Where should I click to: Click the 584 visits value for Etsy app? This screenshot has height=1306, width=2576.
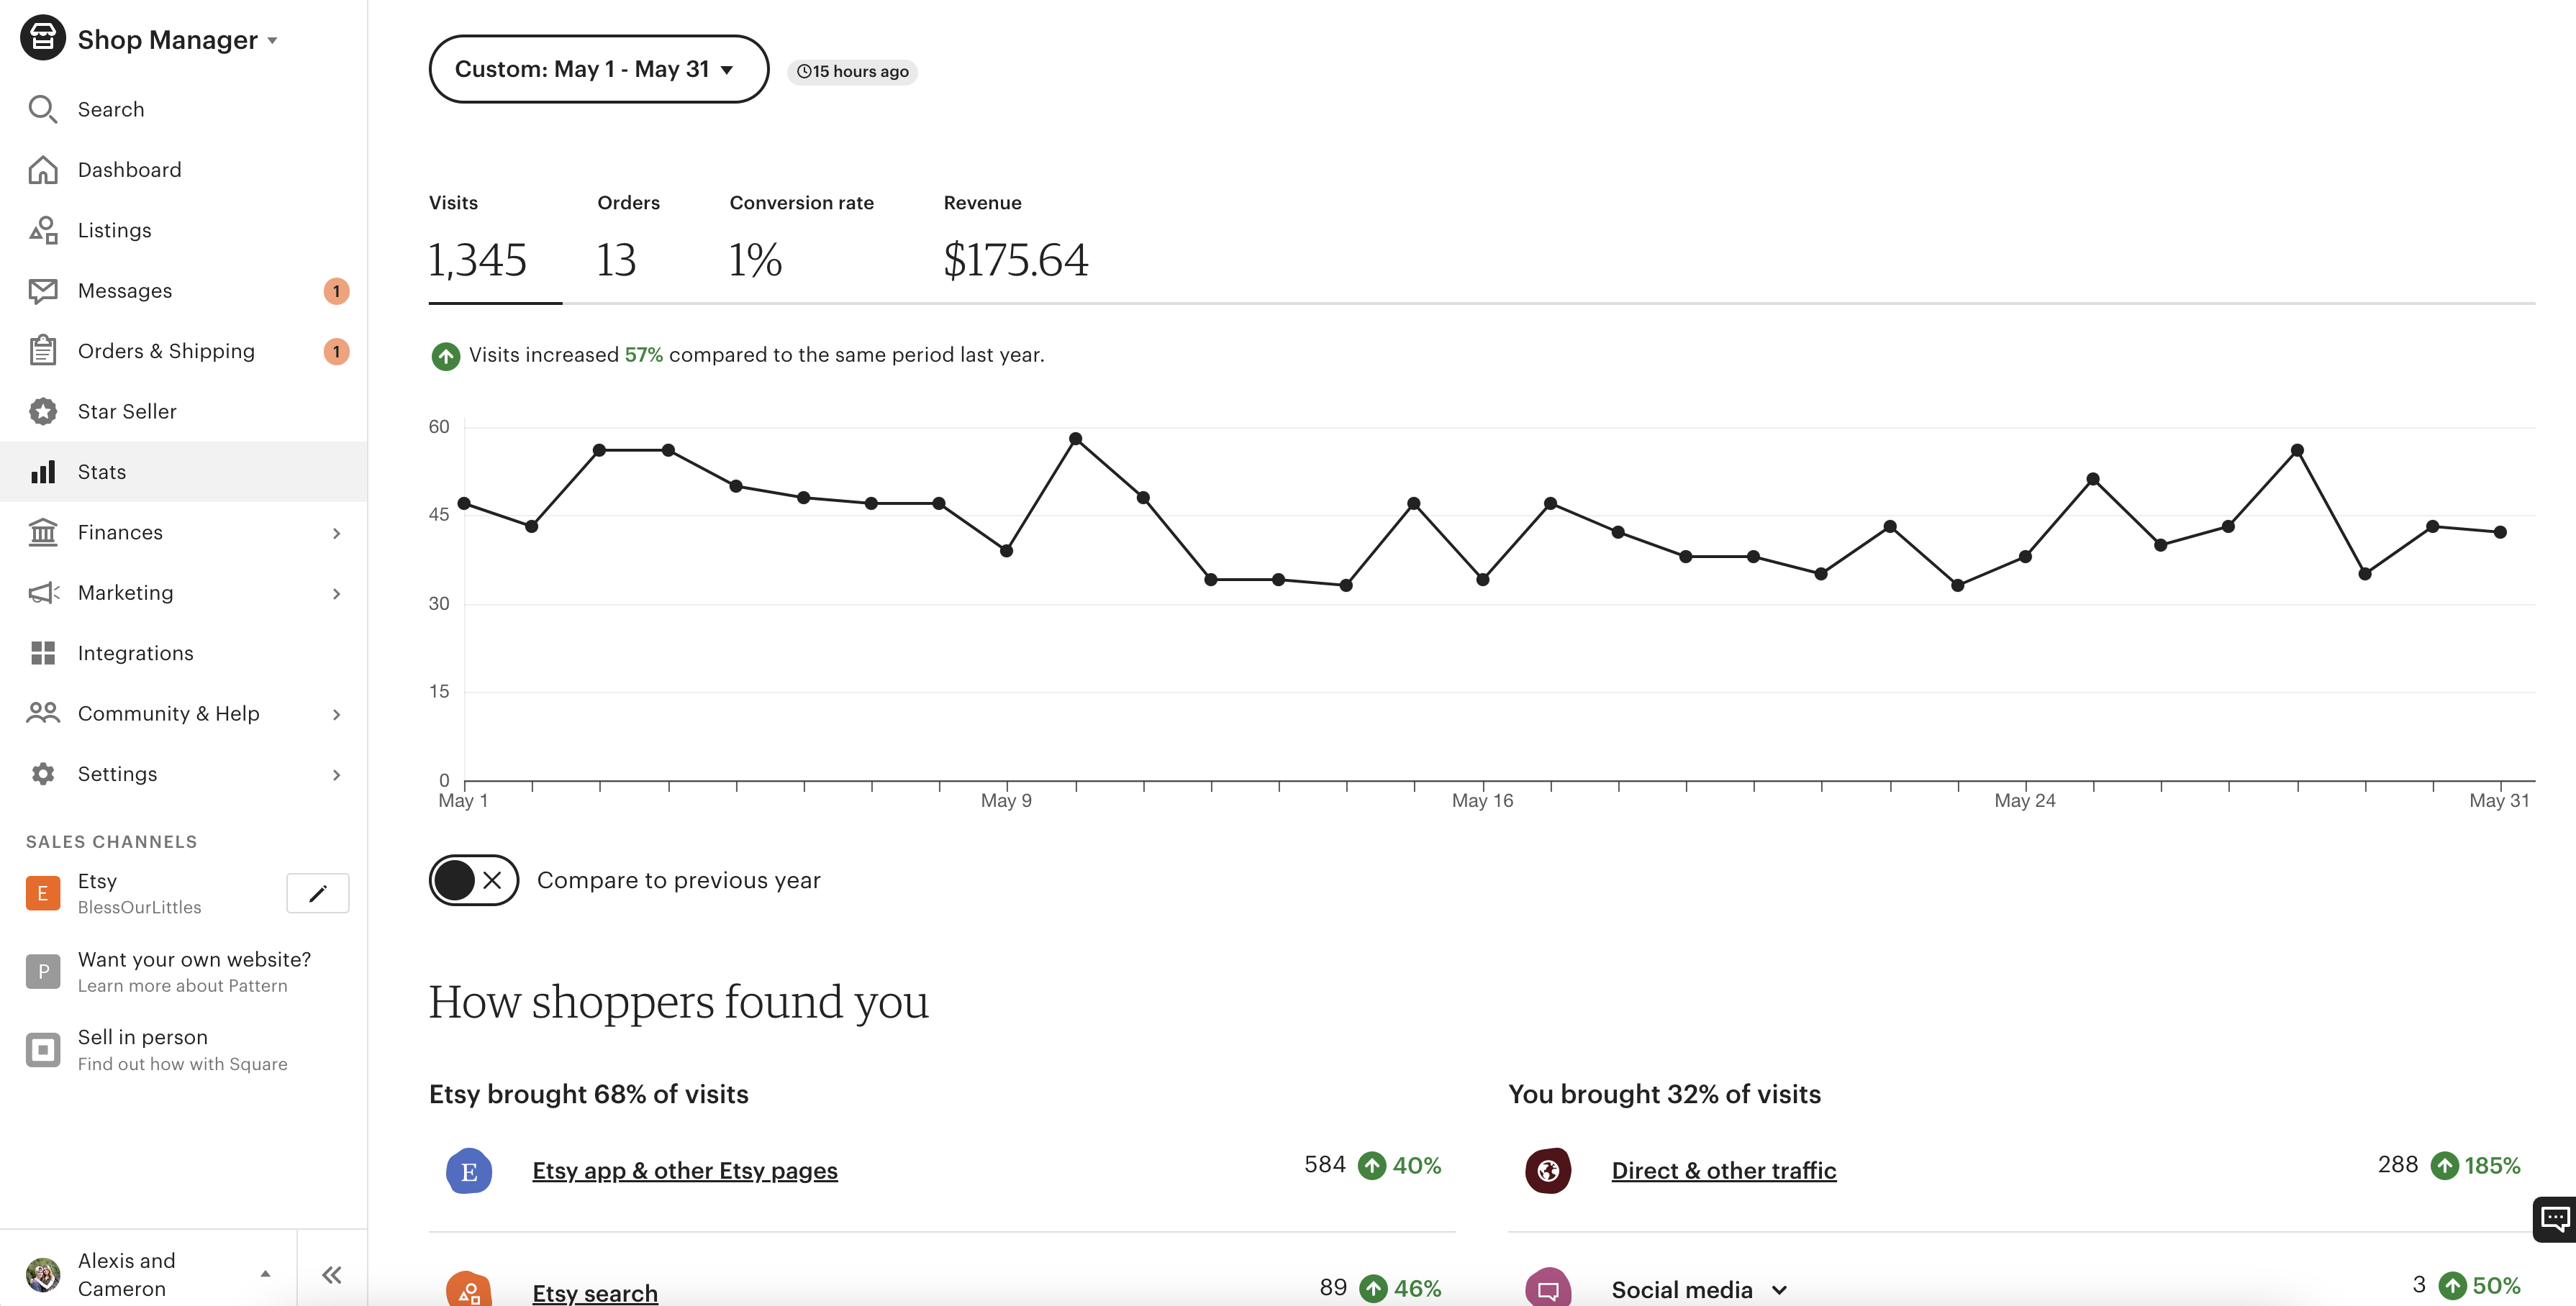click(x=1325, y=1165)
